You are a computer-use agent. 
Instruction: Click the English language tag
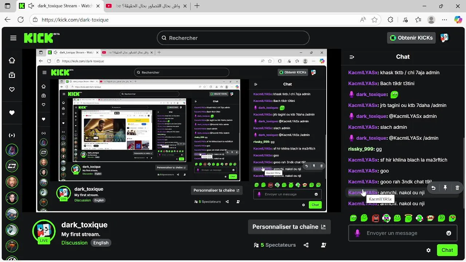[101, 243]
